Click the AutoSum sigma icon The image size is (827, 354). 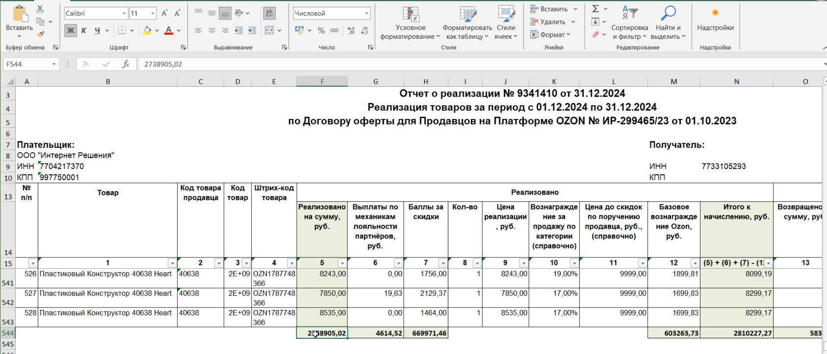pos(595,9)
